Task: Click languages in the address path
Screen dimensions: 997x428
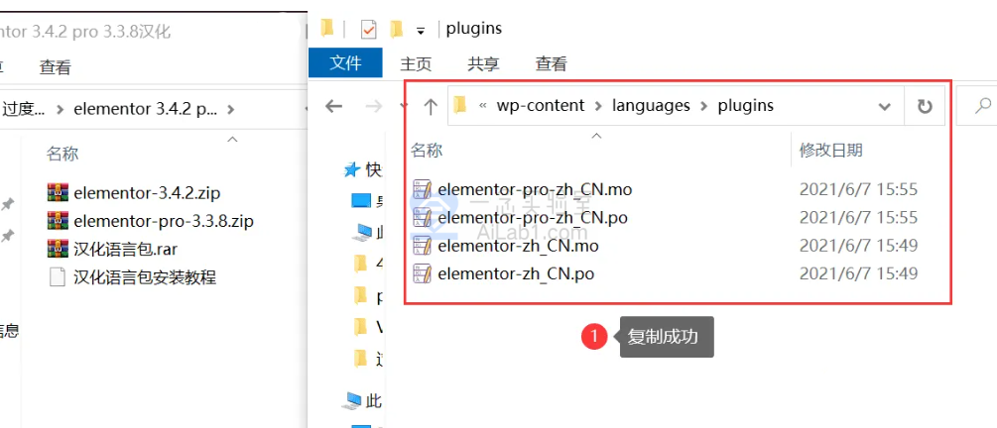Action: point(651,105)
